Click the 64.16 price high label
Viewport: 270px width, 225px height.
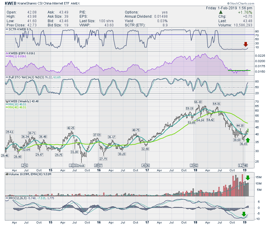point(216,103)
